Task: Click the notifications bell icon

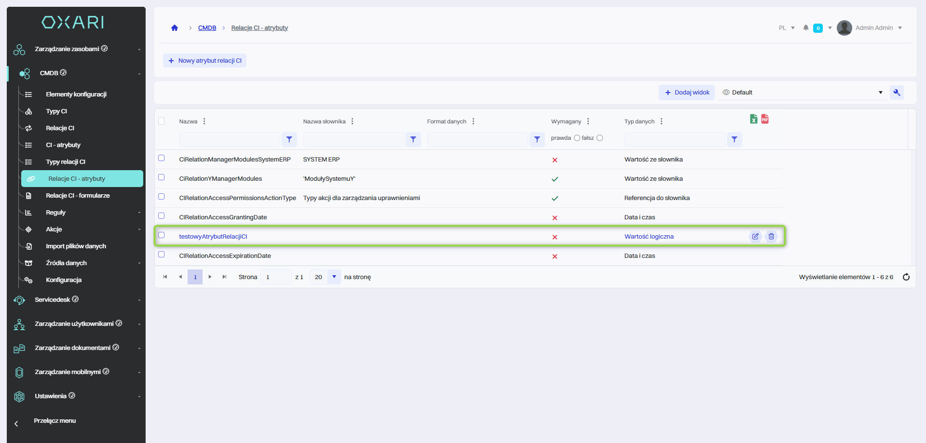Action: pos(805,28)
